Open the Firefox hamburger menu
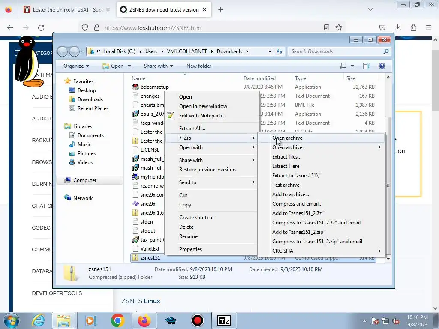Viewport: 439px width, 329px height. 429,27
